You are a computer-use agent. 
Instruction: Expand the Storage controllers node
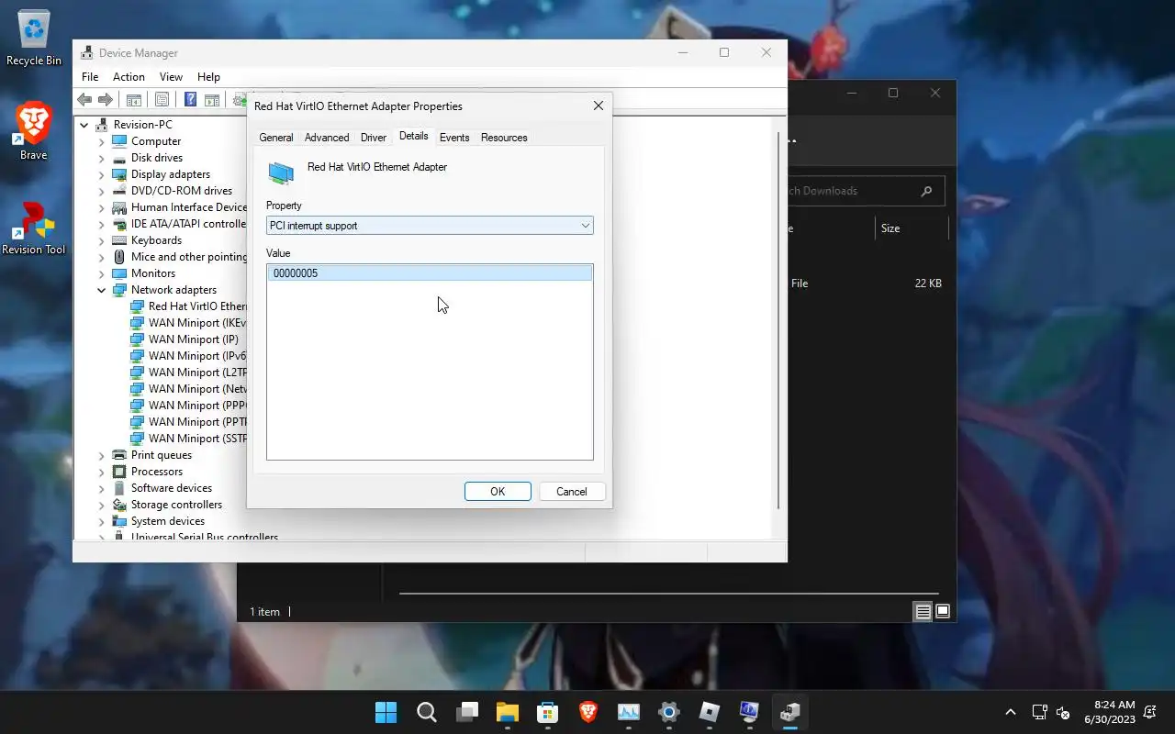(x=102, y=505)
